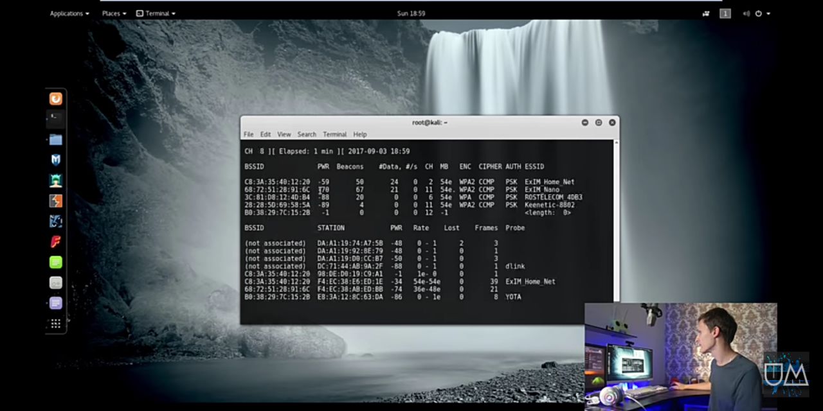Launch Armitage from the dock

(56, 180)
